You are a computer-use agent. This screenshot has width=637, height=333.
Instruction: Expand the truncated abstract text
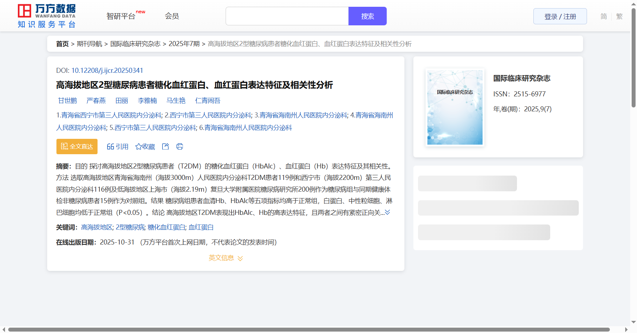pyautogui.click(x=387, y=212)
